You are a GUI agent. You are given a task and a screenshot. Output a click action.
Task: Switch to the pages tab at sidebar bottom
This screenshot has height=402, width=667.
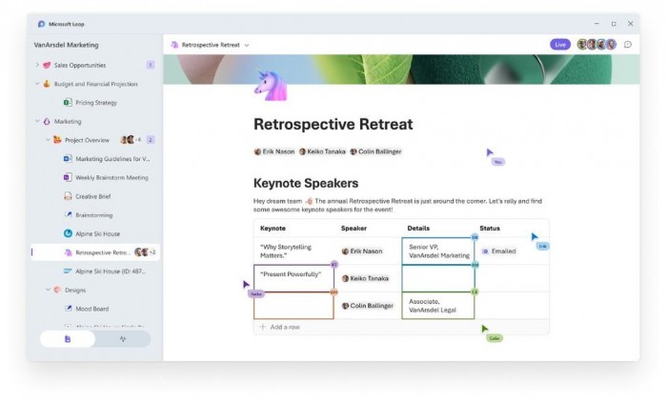click(68, 339)
